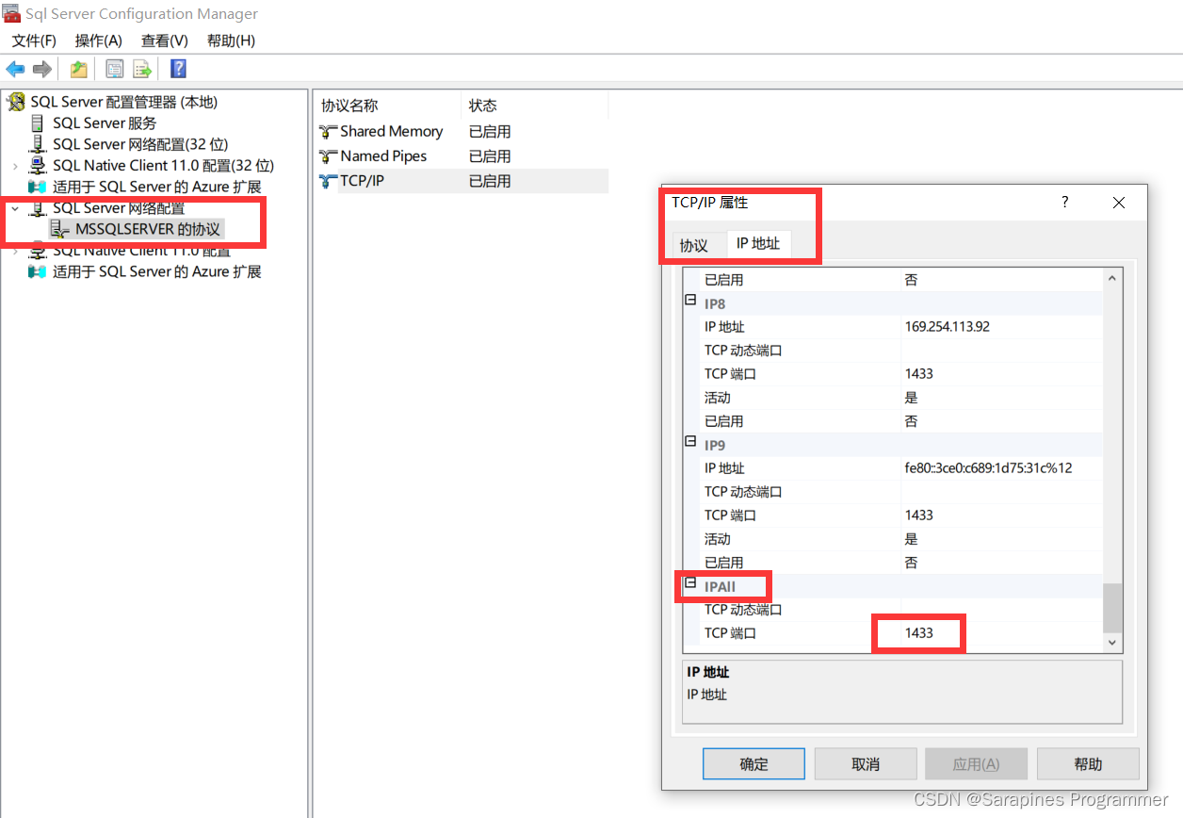This screenshot has width=1183, height=818.
Task: Click the 取消 button
Action: (x=866, y=764)
